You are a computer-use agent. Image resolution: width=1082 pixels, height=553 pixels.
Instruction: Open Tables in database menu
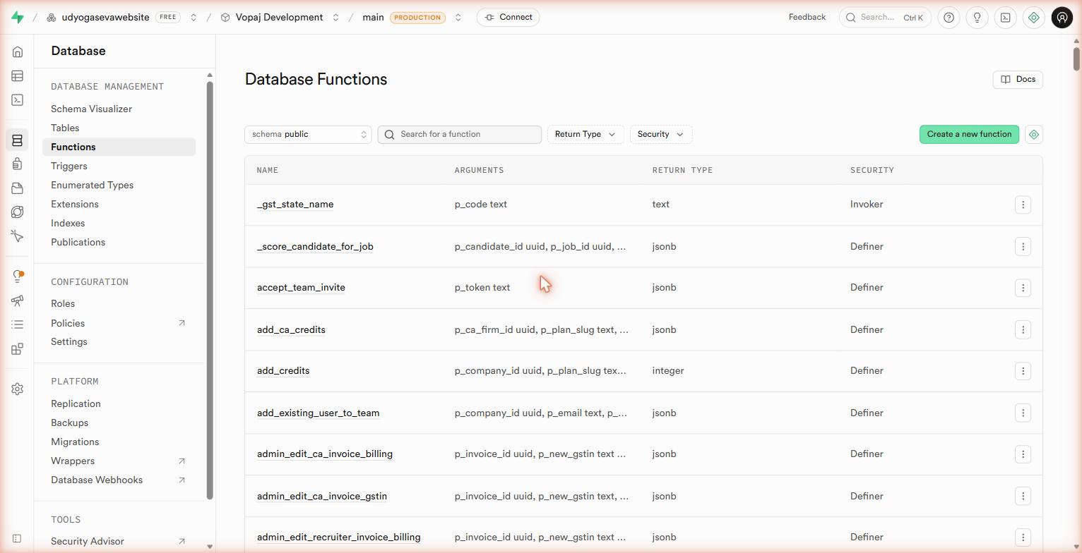(65, 128)
